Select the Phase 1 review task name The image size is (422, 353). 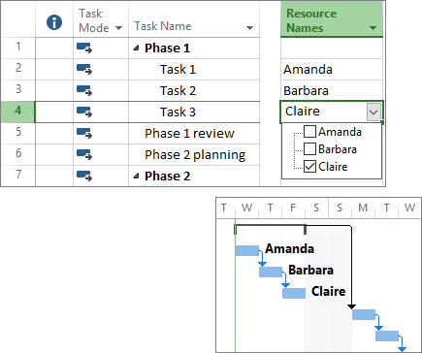point(189,134)
